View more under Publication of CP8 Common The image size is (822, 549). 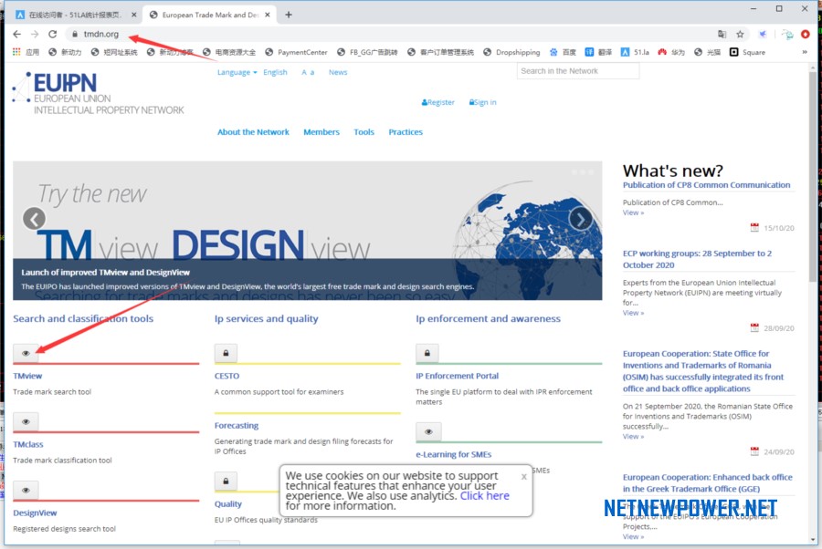(x=633, y=212)
